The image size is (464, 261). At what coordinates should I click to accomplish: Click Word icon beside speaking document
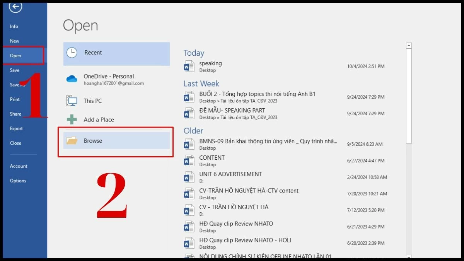point(189,67)
